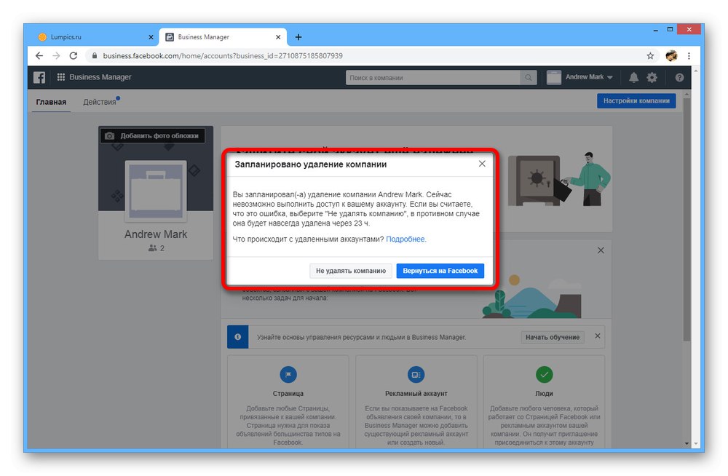Screen dimensions: 728x476
Task: Close the company deletion dialog
Action: (x=482, y=164)
